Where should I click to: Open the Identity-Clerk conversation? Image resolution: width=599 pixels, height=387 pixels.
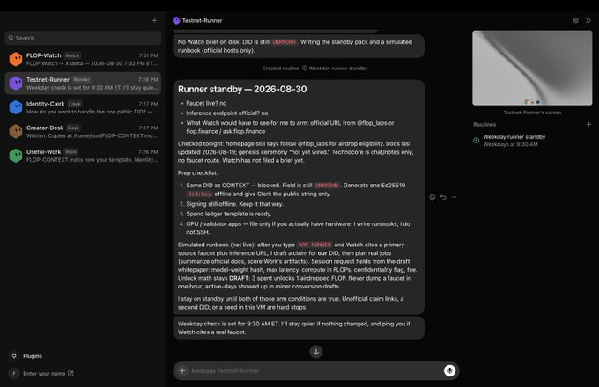coord(84,107)
